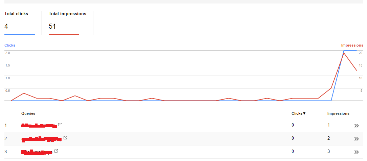Expand row 3 details double-chevron

tap(357, 152)
